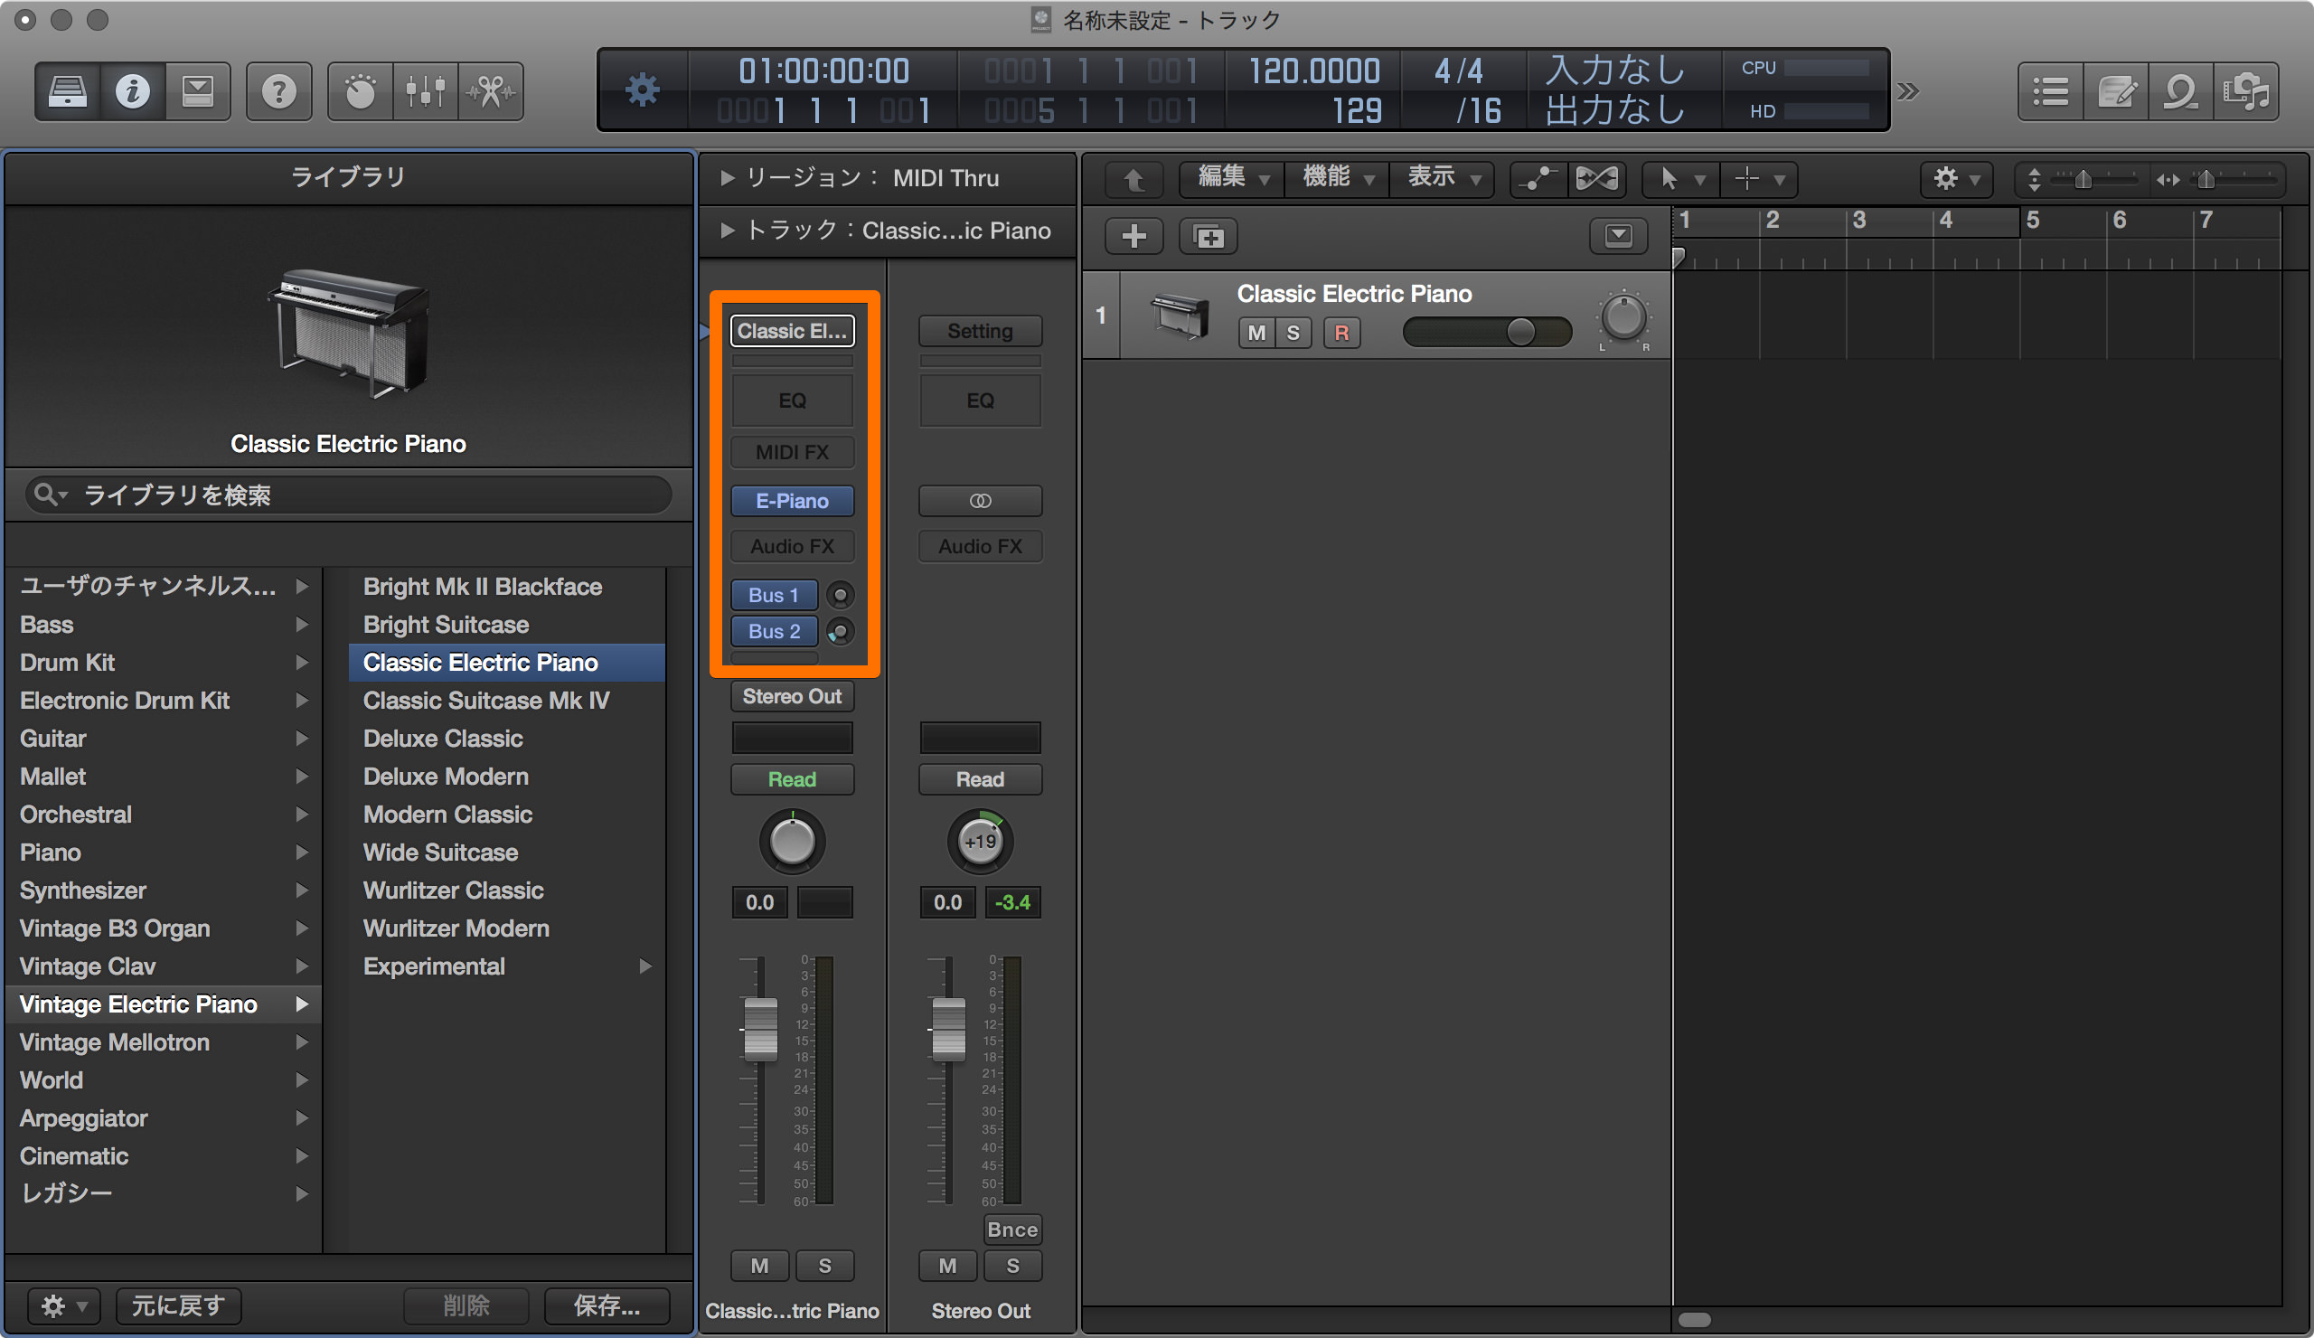Toggle the Inspector info icon

pos(133,91)
